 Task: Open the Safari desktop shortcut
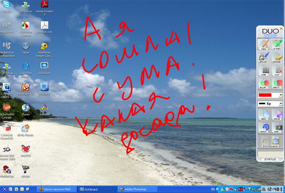click(x=26, y=48)
